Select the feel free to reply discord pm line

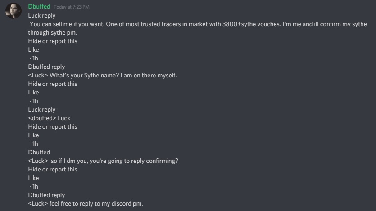86,203
